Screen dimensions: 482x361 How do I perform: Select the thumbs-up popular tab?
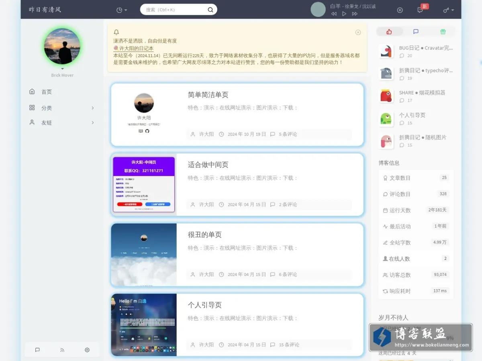point(389,32)
